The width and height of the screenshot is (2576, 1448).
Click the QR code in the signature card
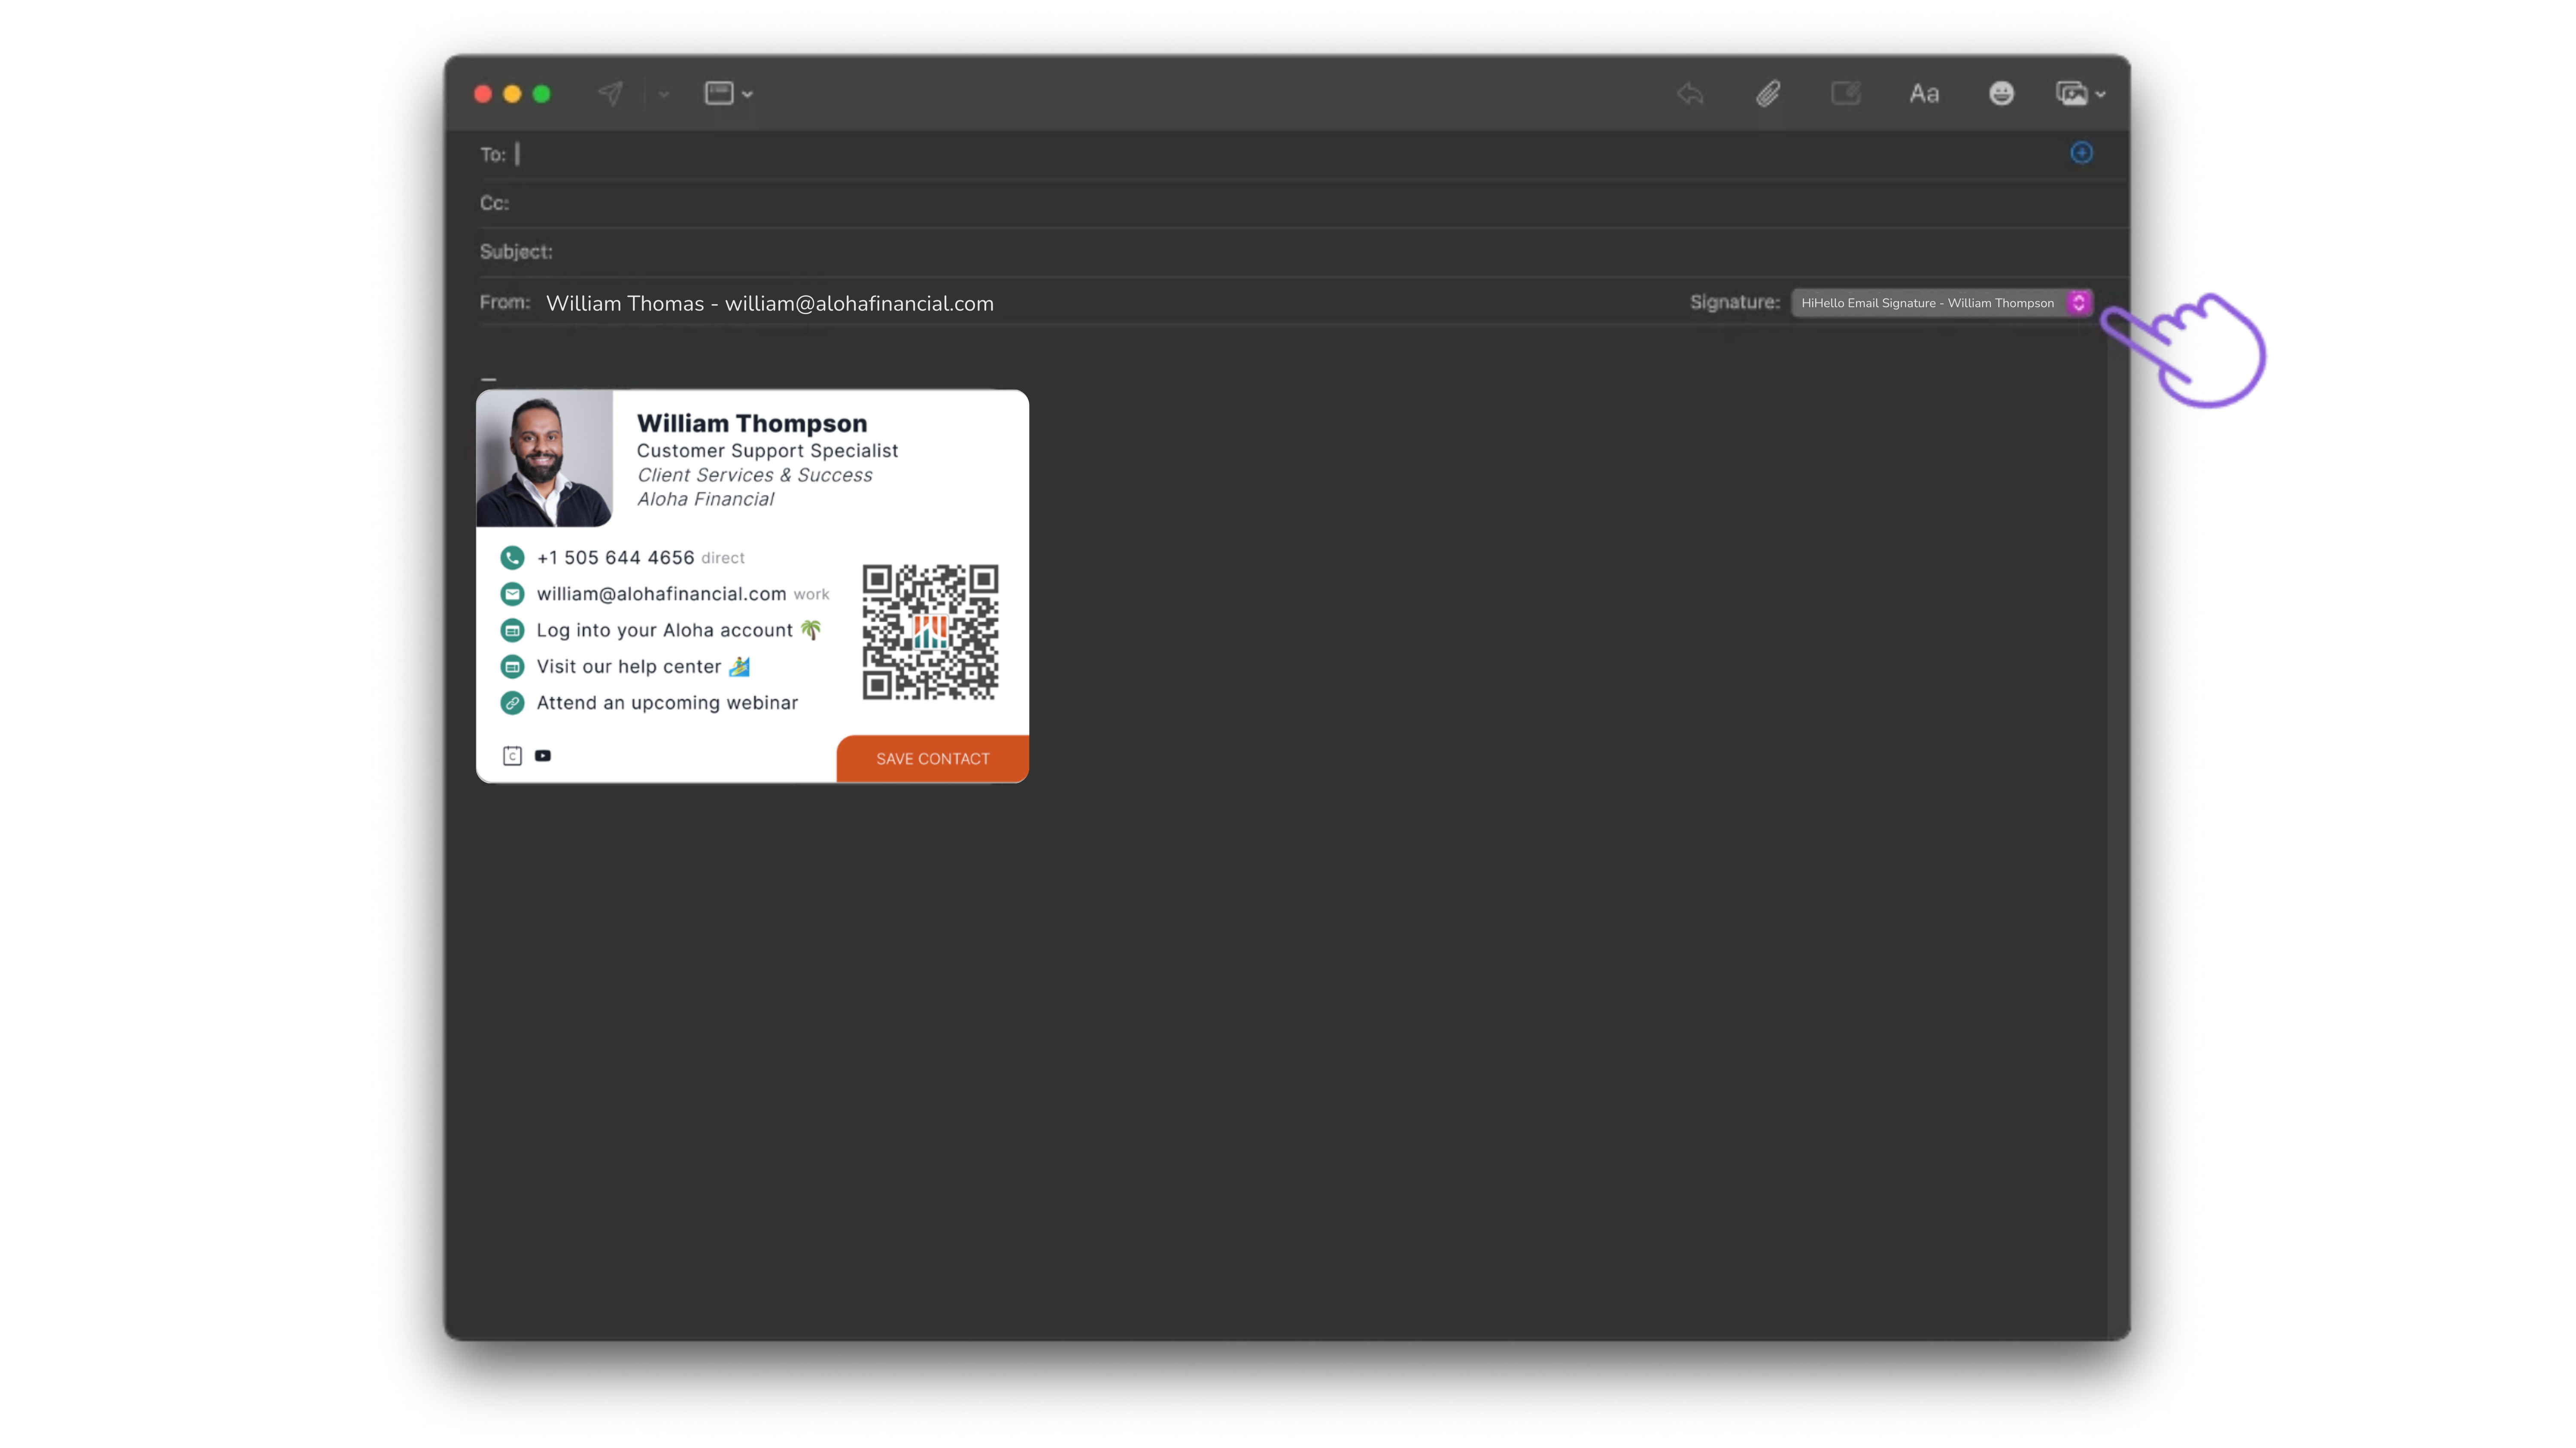pyautogui.click(x=930, y=632)
